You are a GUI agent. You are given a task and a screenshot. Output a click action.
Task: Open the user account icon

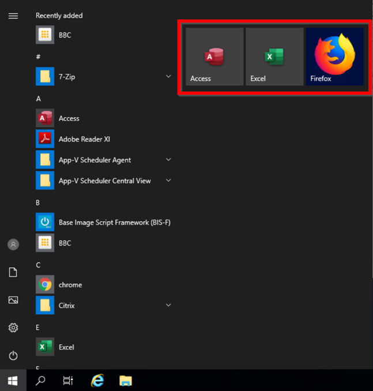13,244
